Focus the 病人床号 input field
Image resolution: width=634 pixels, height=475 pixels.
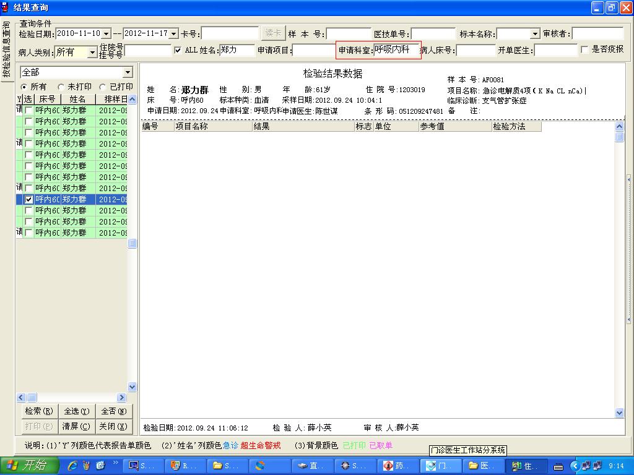(475, 50)
